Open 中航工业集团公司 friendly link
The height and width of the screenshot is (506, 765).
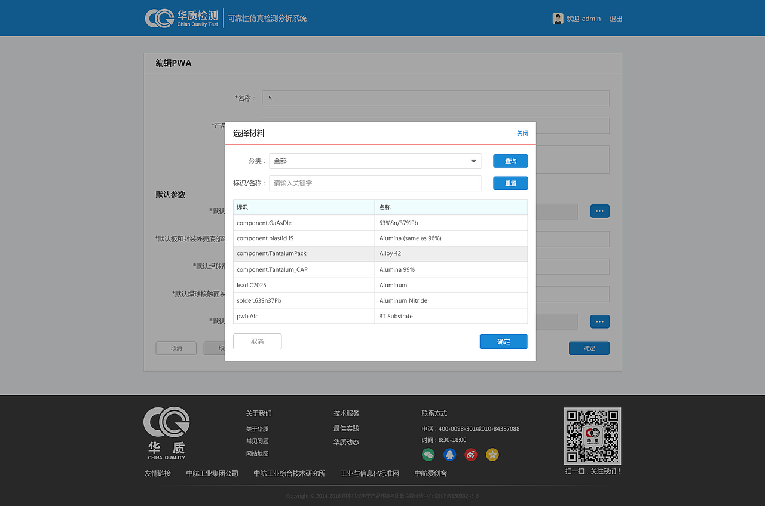[x=212, y=473]
